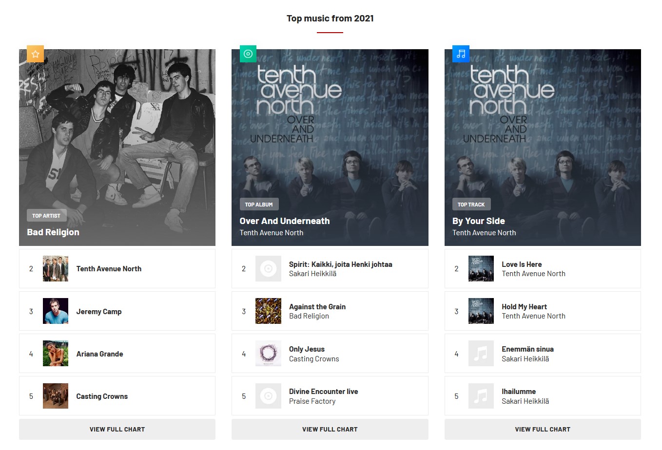Click placeholder note icon beside Enemmän sinua
The image size is (662, 450).
(x=481, y=354)
